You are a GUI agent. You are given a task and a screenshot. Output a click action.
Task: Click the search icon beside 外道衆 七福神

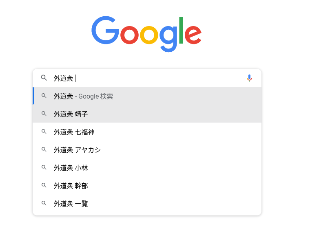44,132
